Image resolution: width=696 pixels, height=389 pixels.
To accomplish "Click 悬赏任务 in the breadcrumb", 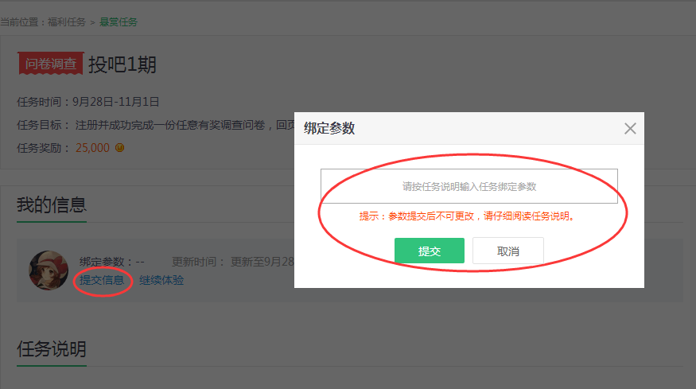I will tap(119, 22).
